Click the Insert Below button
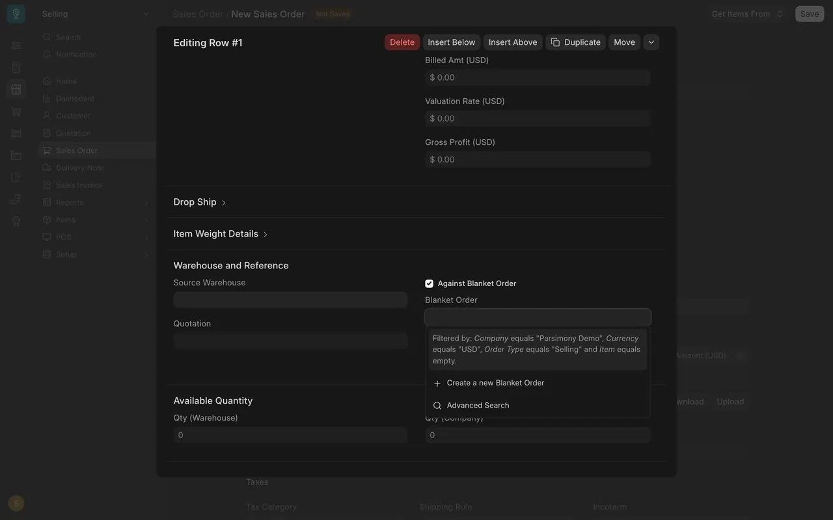Image resolution: width=833 pixels, height=520 pixels. 452,42
